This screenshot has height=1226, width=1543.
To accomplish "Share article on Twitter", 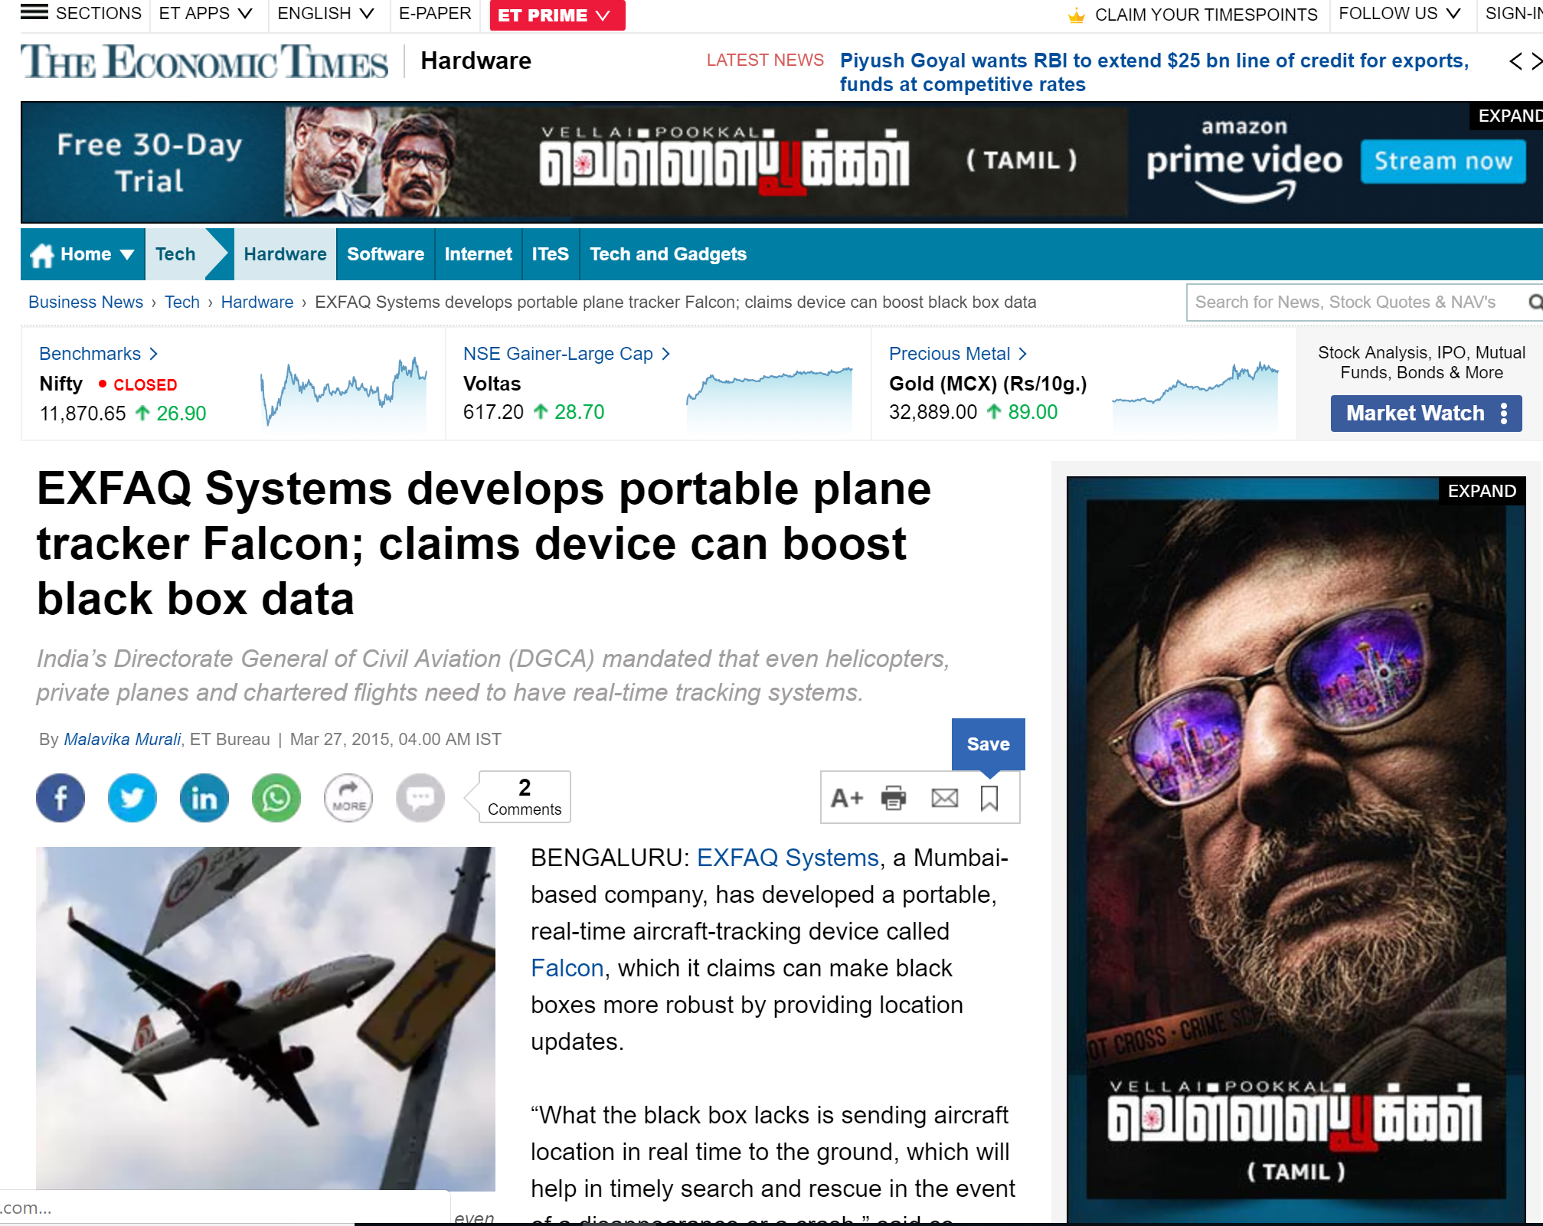I will point(132,798).
